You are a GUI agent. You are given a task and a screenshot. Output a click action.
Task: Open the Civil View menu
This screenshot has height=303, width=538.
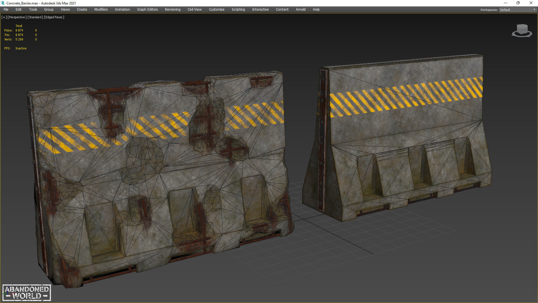pos(195,10)
